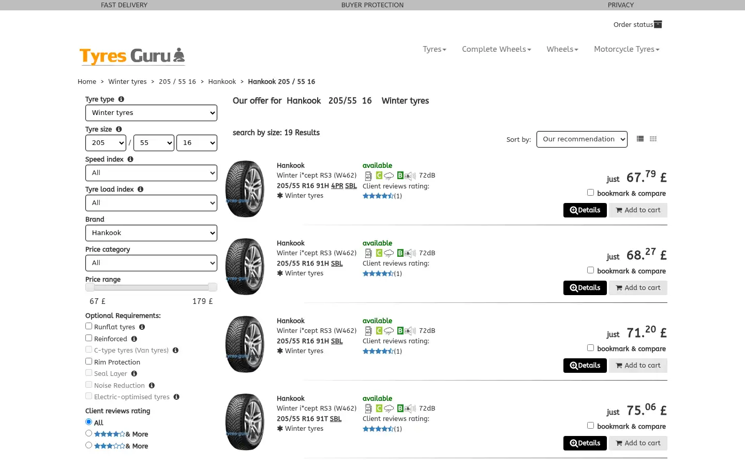Go to Home breadcrumb
Screen dimensions: 745x466
click(x=87, y=82)
